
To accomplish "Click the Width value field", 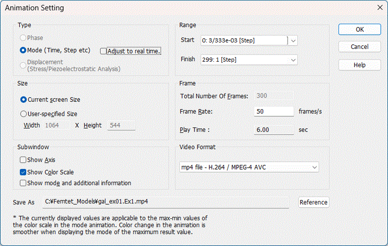I will [56, 125].
